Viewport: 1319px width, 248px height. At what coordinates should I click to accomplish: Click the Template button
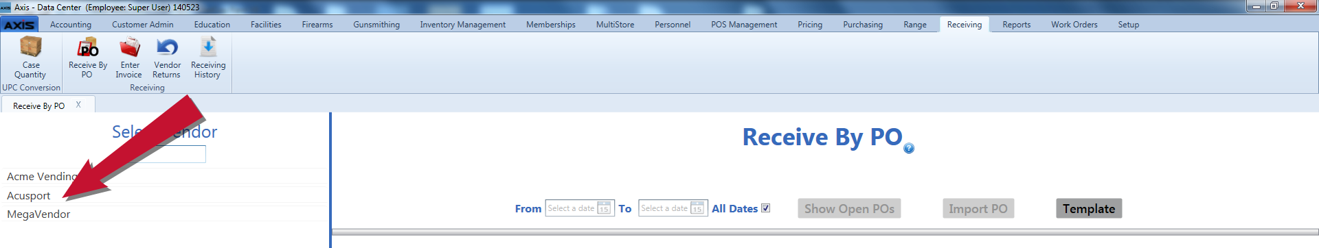[x=1089, y=208]
